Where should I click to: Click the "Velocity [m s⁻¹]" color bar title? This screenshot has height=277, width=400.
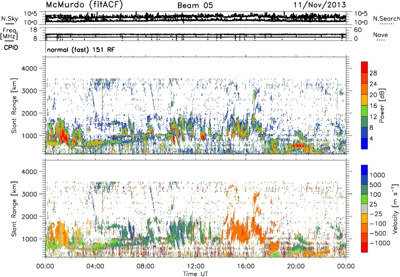pyautogui.click(x=395, y=208)
